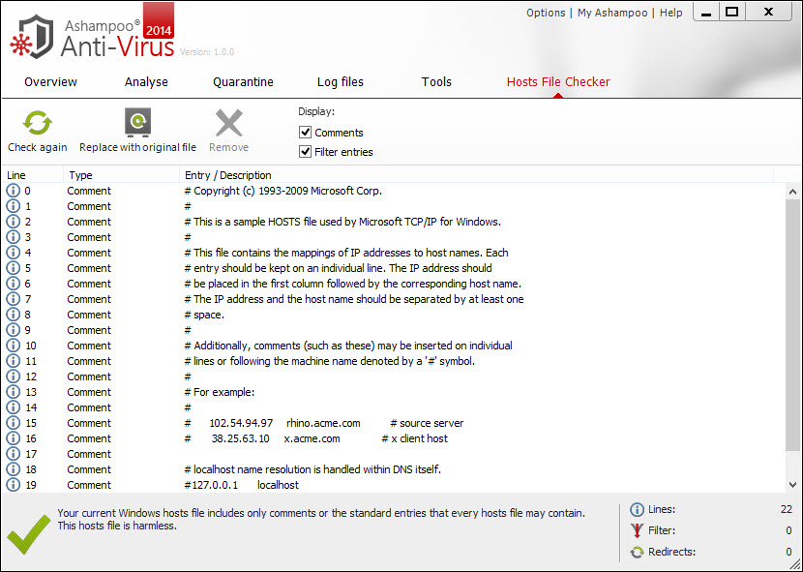803x572 pixels.
Task: Select the 'sample HOSTS file' comment row
Action: (394, 222)
